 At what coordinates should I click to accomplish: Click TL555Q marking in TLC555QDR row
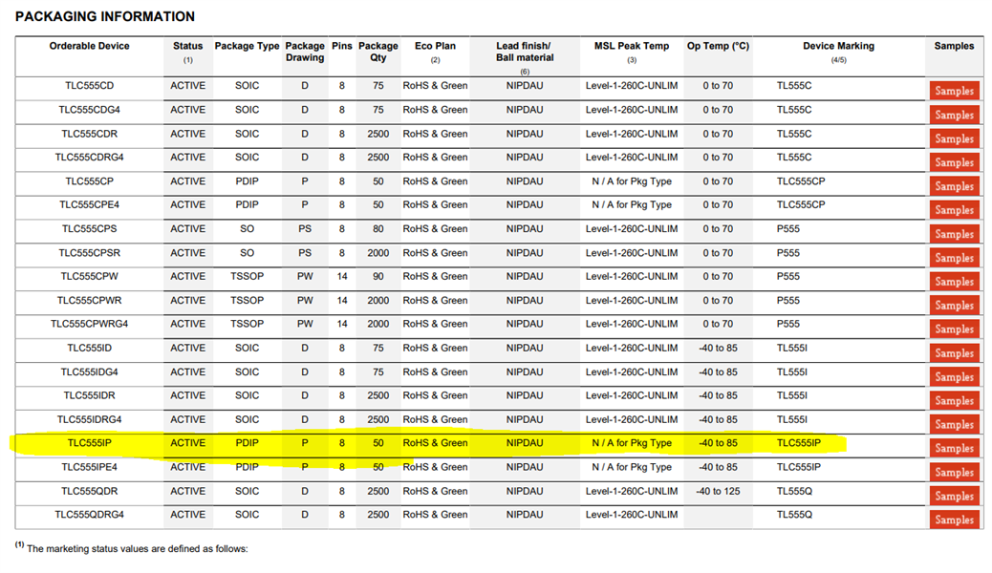[x=794, y=491]
